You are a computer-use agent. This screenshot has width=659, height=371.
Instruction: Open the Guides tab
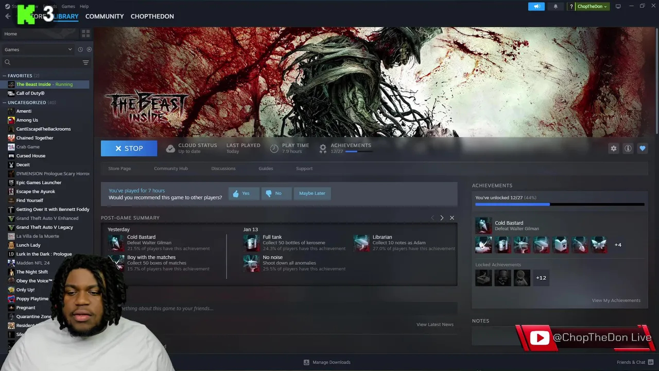click(x=266, y=168)
